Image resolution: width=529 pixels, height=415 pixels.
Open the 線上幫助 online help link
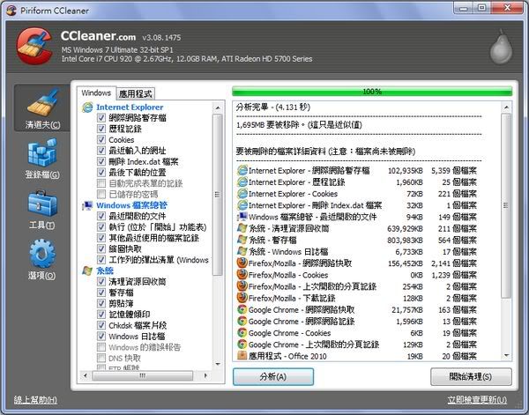point(35,400)
